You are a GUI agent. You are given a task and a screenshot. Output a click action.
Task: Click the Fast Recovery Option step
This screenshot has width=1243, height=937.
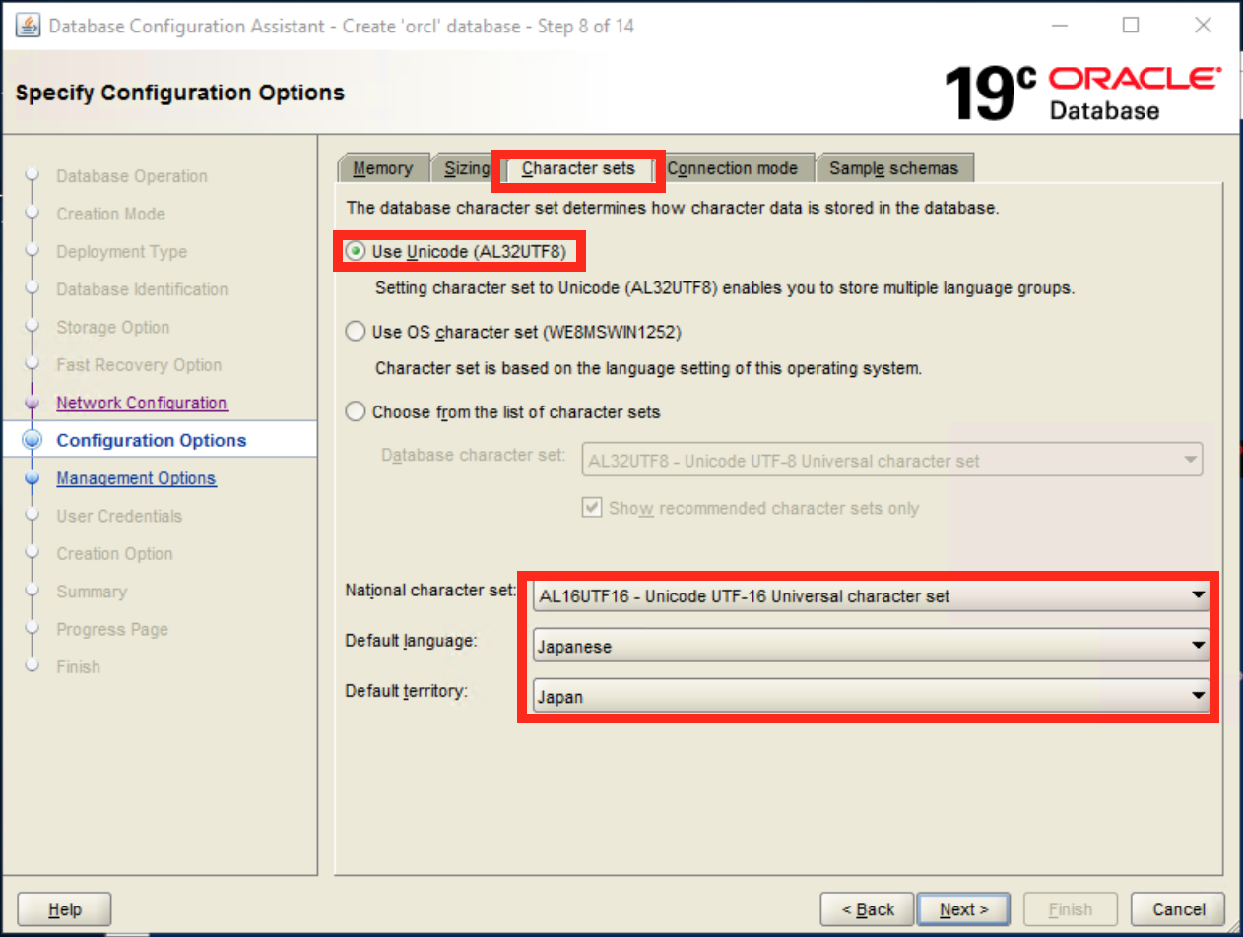(139, 365)
